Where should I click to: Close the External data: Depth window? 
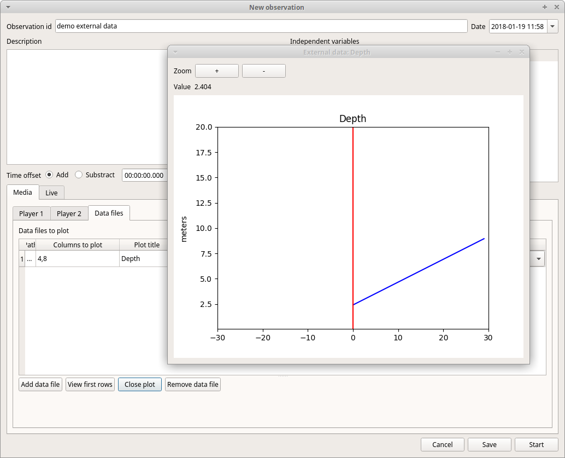click(521, 53)
